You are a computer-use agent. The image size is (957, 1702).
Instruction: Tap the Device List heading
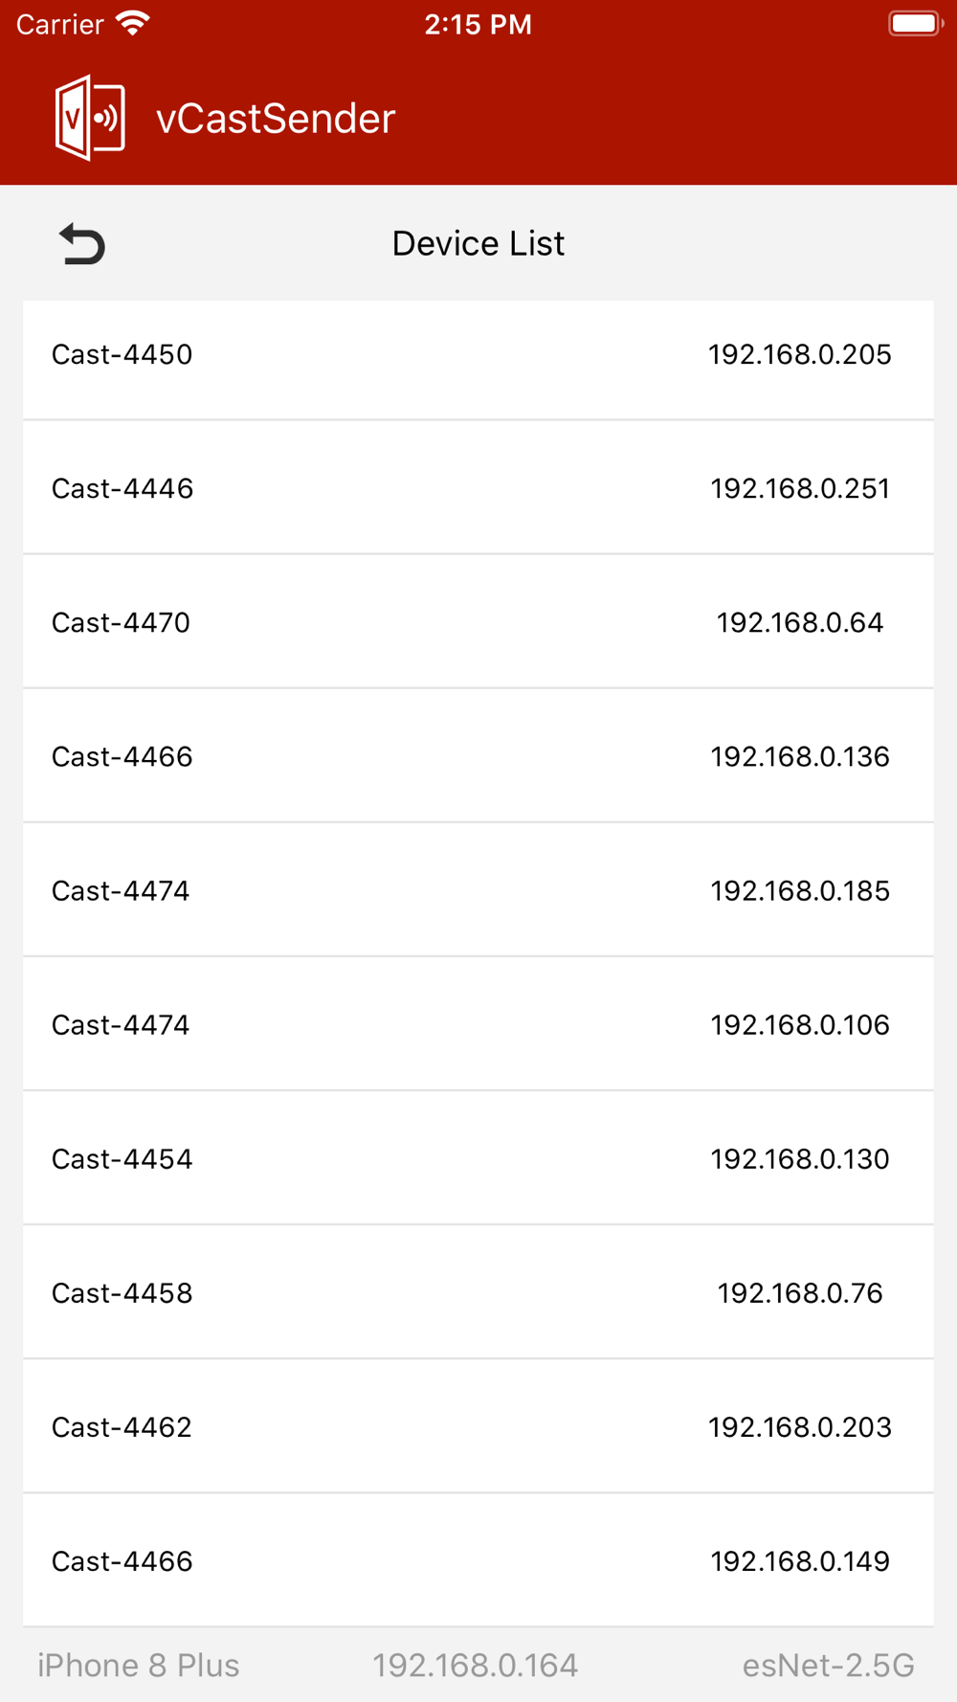click(x=478, y=243)
